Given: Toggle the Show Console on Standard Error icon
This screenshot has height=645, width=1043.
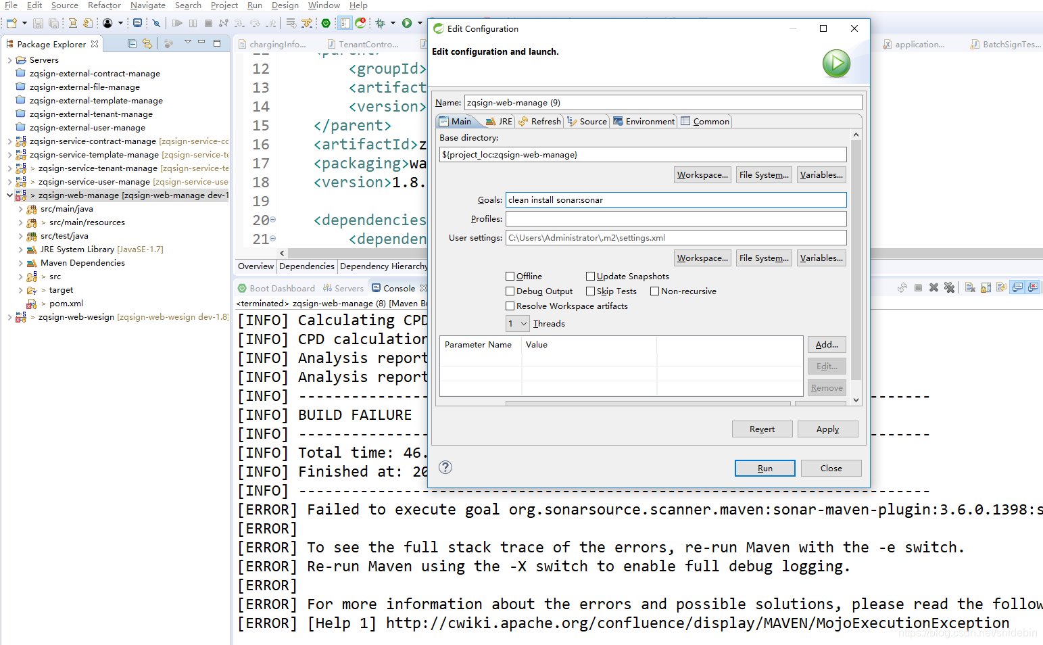Looking at the screenshot, I should point(1033,287).
